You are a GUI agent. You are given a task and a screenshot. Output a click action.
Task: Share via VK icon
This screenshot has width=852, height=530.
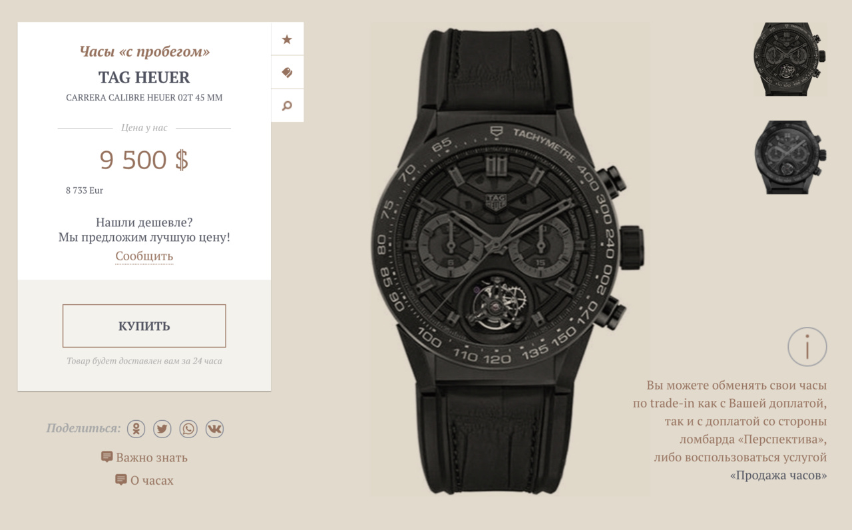pos(214,429)
